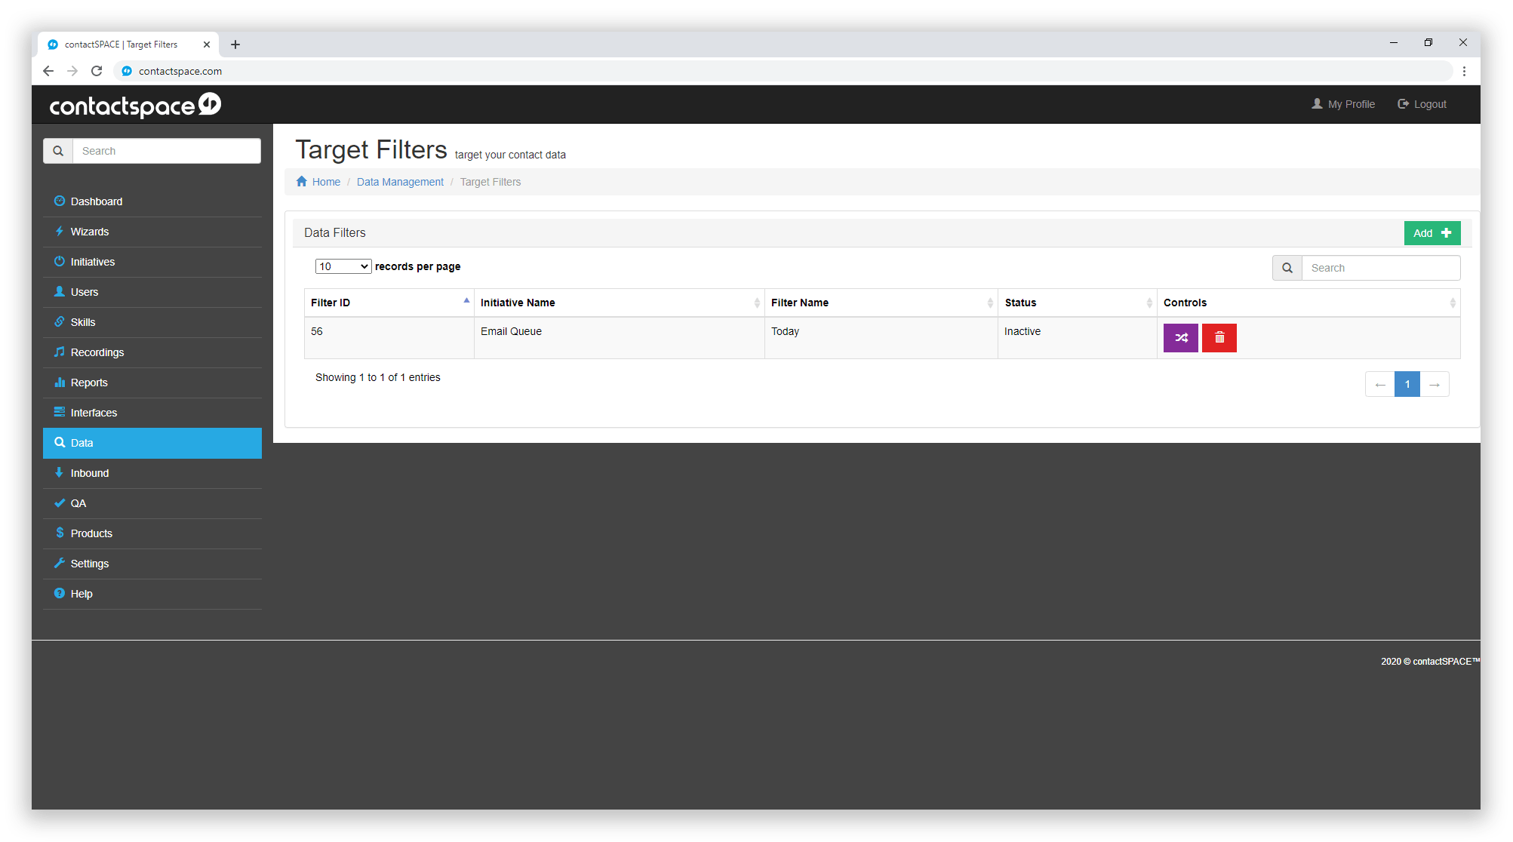1513x842 pixels.
Task: Click the contactspace logo
Action: point(135,105)
